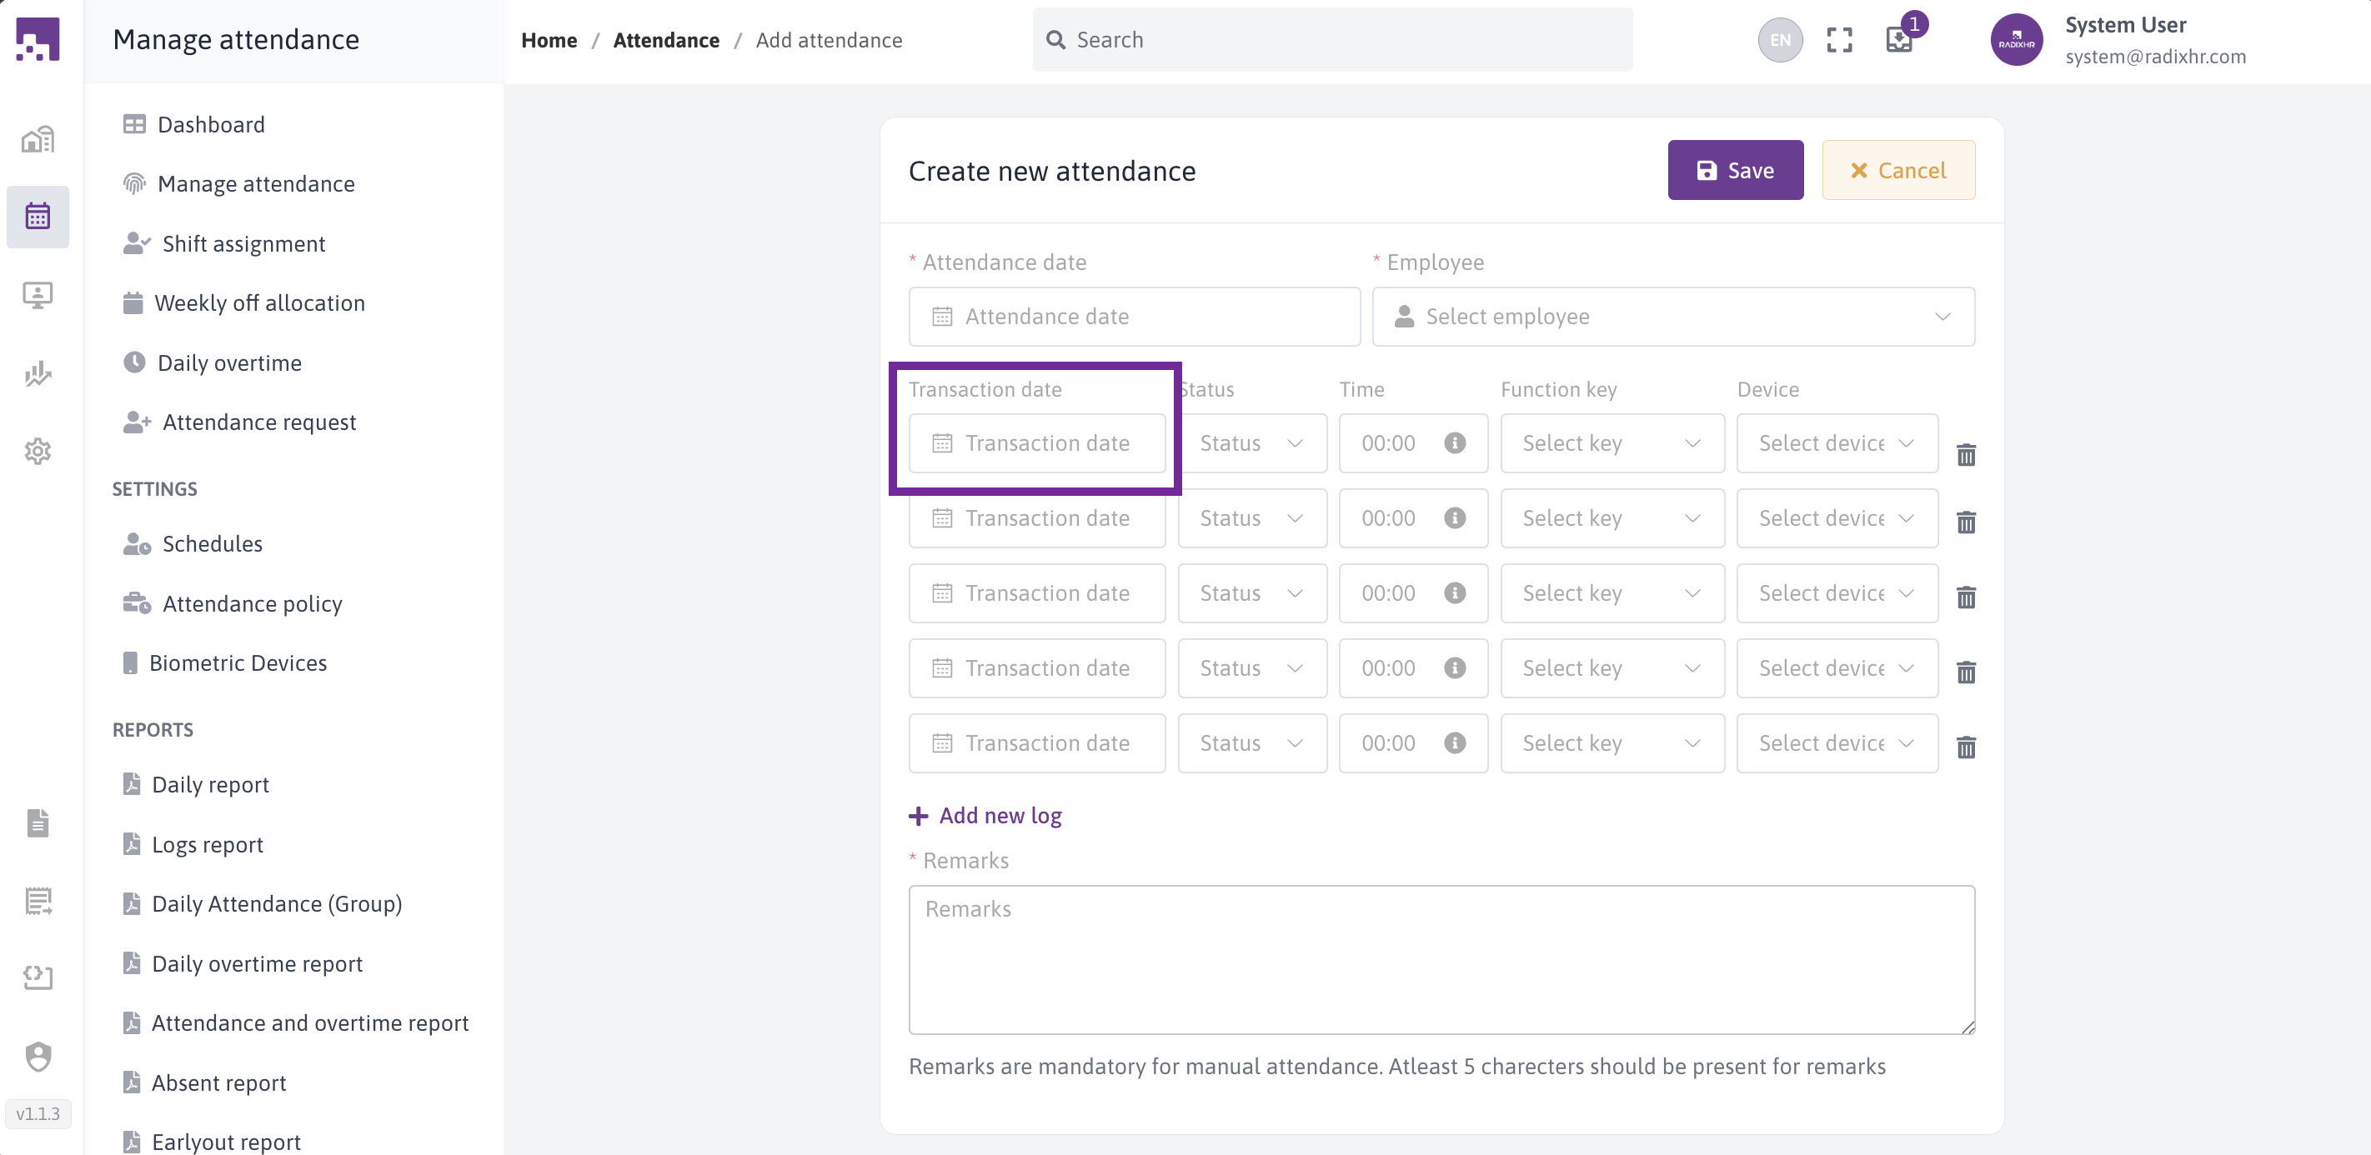Select the attendance calendar icon in left rail
This screenshot has width=2371, height=1155.
(x=37, y=217)
